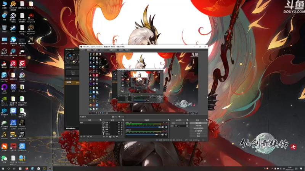Open the first menu in OBS menu bar
Image resolution: width=305 pixels, height=171 pixels.
pyautogui.click(x=82, y=50)
